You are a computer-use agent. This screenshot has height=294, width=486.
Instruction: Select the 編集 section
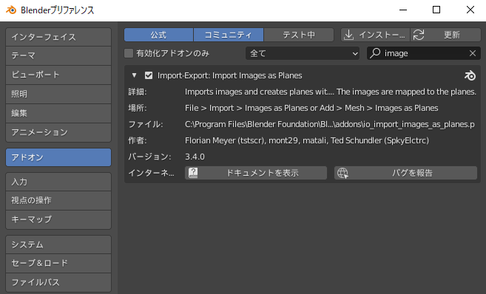click(x=58, y=113)
